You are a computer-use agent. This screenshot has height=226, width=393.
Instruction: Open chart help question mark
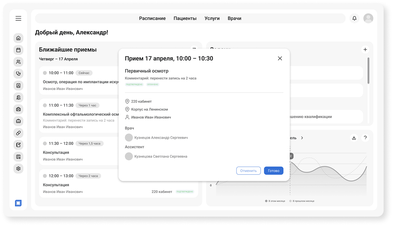pos(365,138)
